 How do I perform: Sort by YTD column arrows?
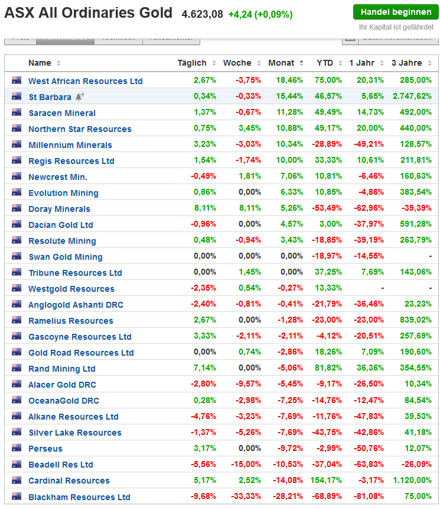pos(340,63)
